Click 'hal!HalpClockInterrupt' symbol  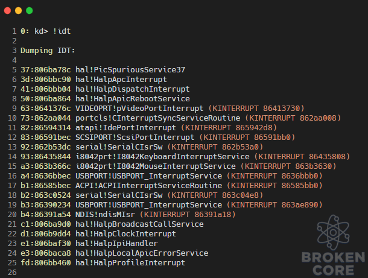click(125, 233)
